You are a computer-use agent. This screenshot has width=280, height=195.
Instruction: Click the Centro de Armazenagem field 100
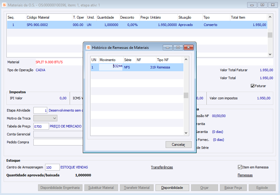(x=52, y=167)
